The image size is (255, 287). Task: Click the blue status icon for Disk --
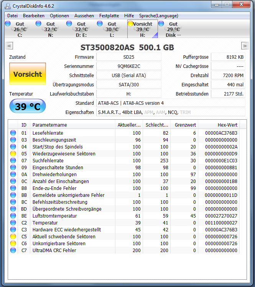click(x=161, y=24)
